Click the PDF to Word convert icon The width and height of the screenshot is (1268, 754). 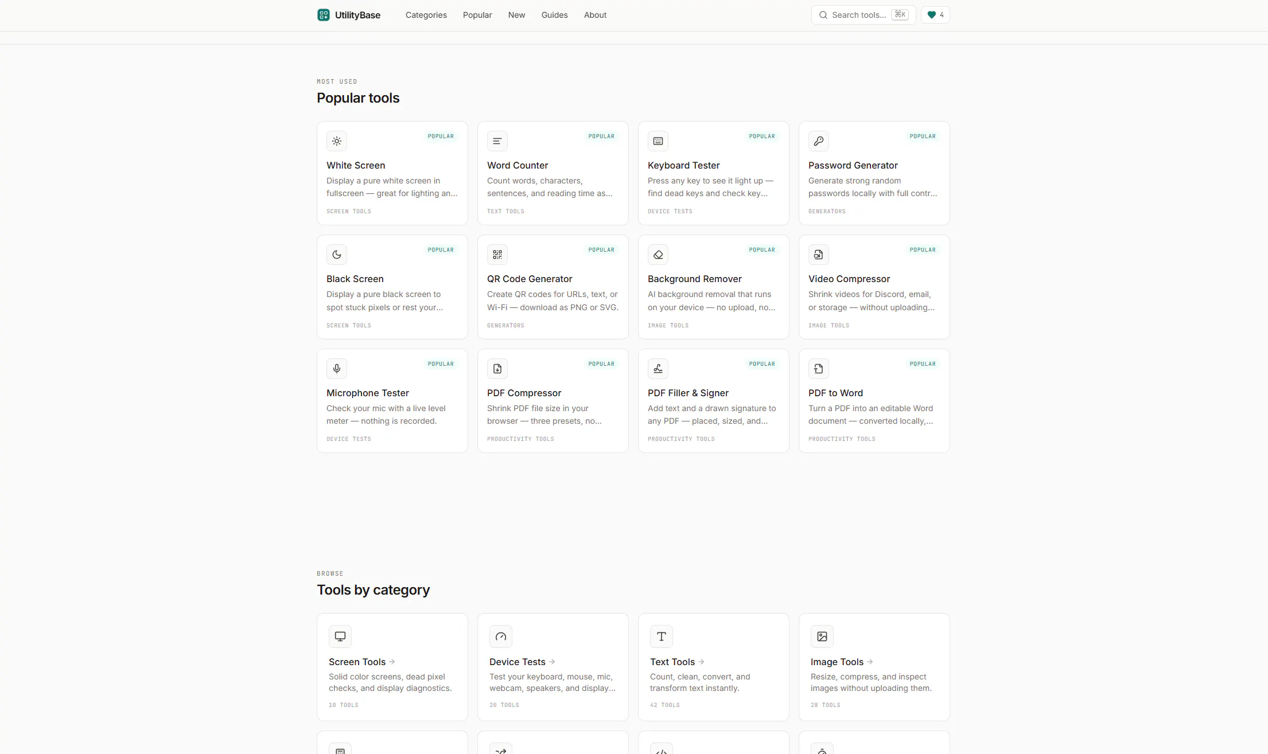[x=819, y=369]
